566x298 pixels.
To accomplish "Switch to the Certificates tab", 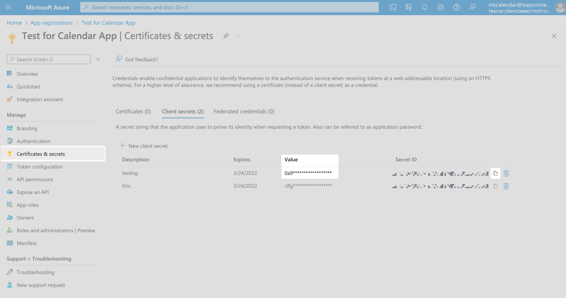I will (x=133, y=111).
